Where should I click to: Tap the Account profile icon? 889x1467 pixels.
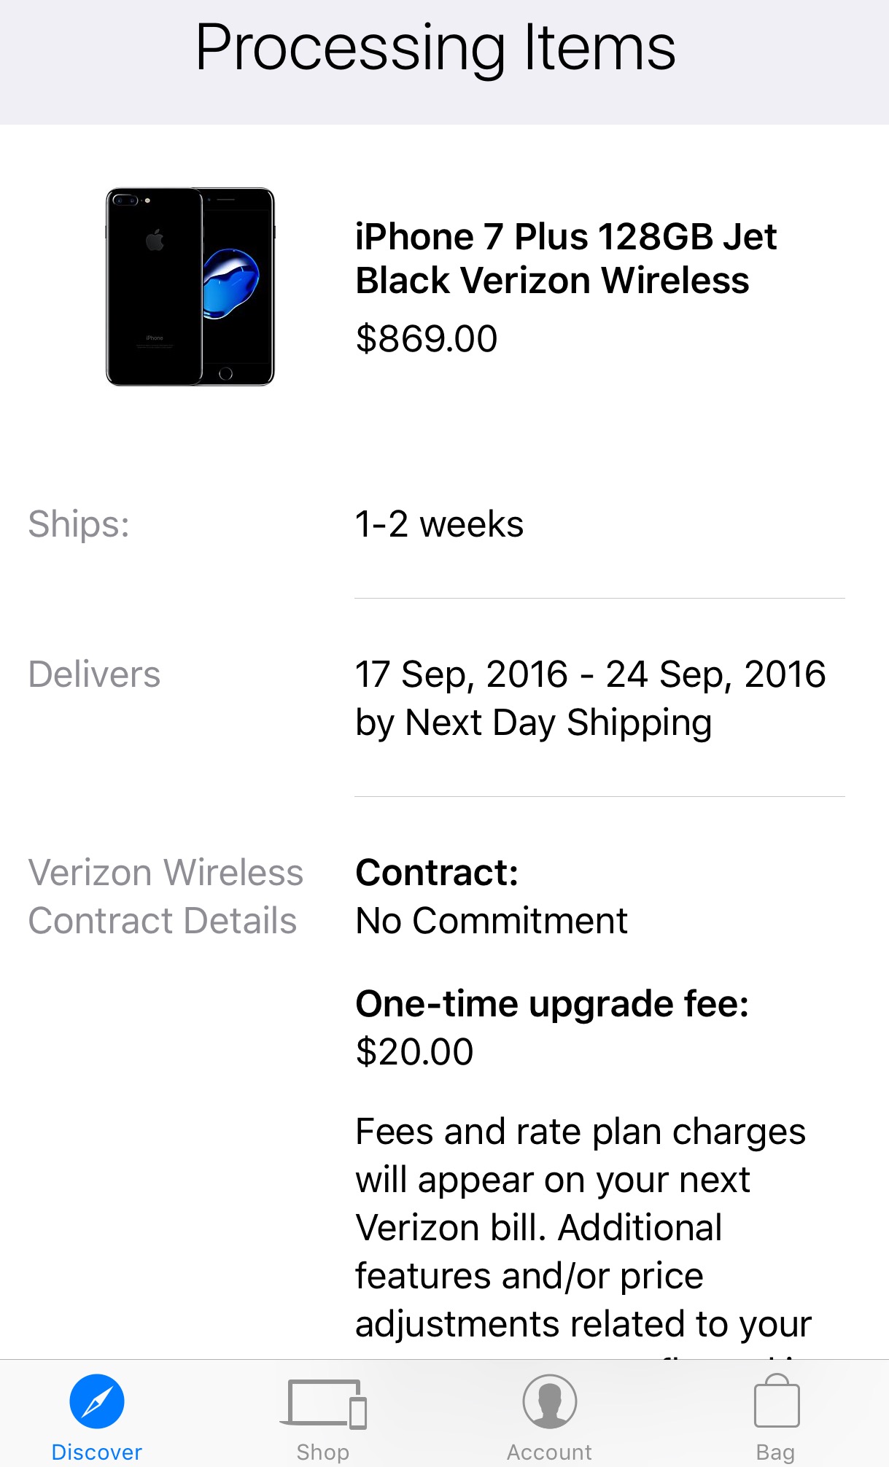pyautogui.click(x=550, y=1401)
